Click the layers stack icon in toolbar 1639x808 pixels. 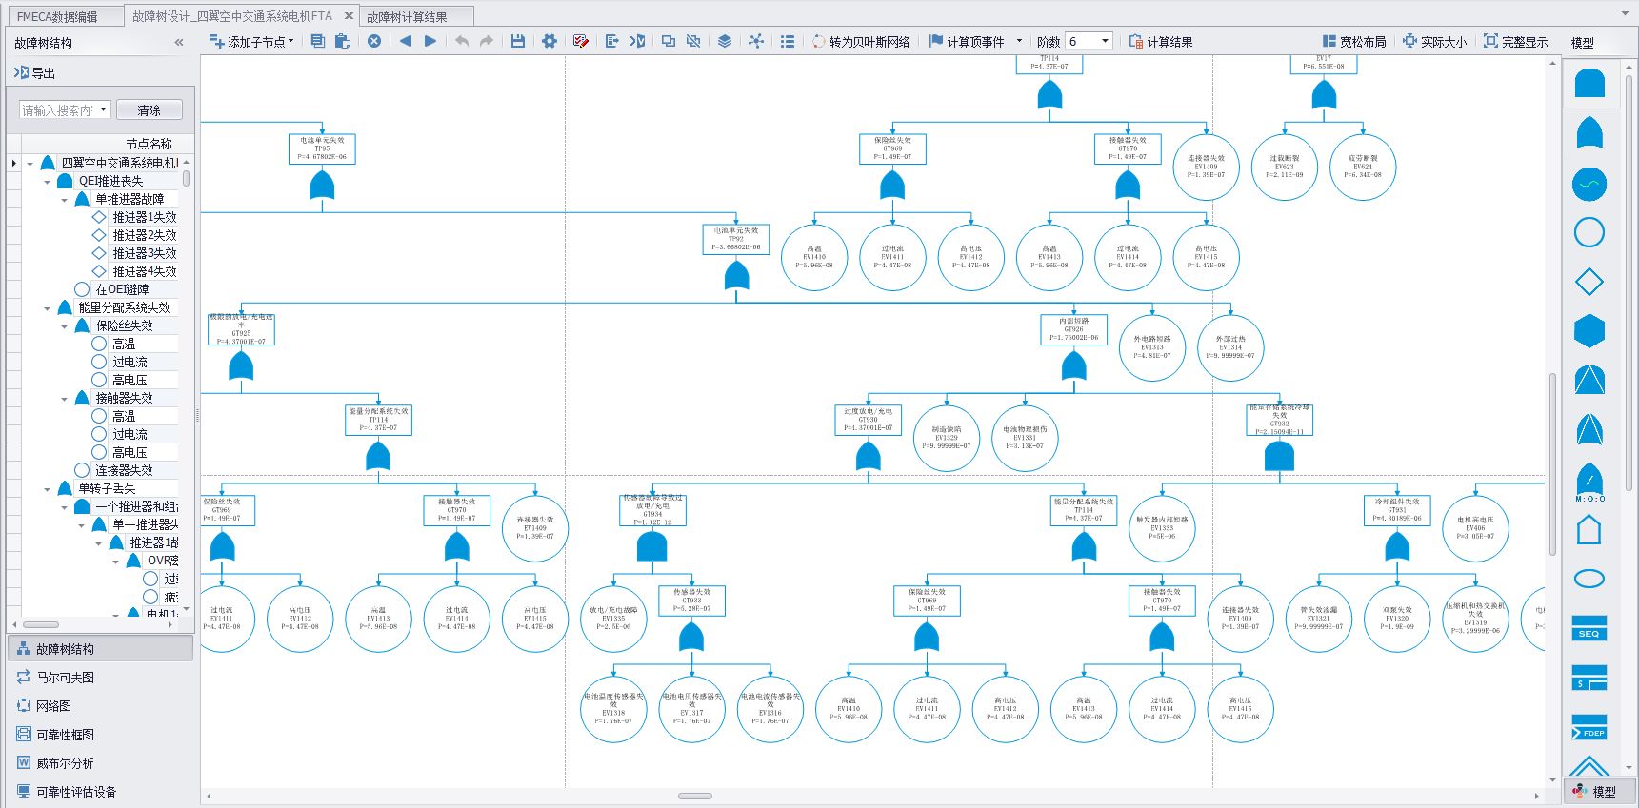tap(725, 41)
